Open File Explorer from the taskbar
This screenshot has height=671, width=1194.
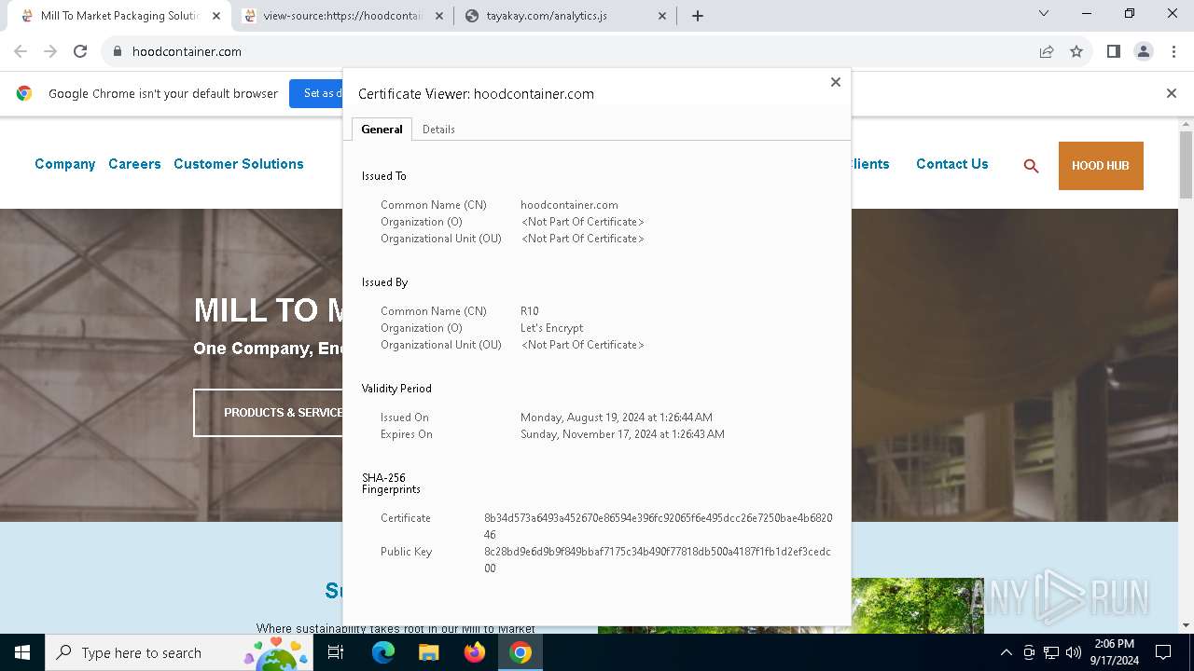(428, 652)
